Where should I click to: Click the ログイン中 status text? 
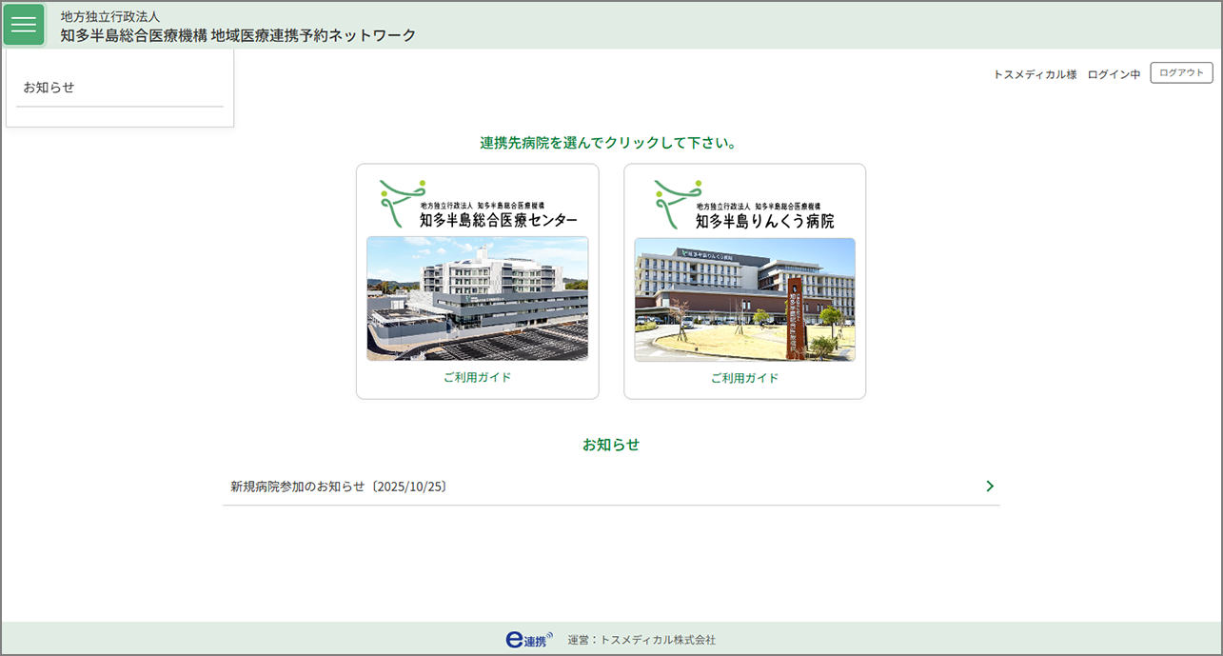pyautogui.click(x=1114, y=74)
